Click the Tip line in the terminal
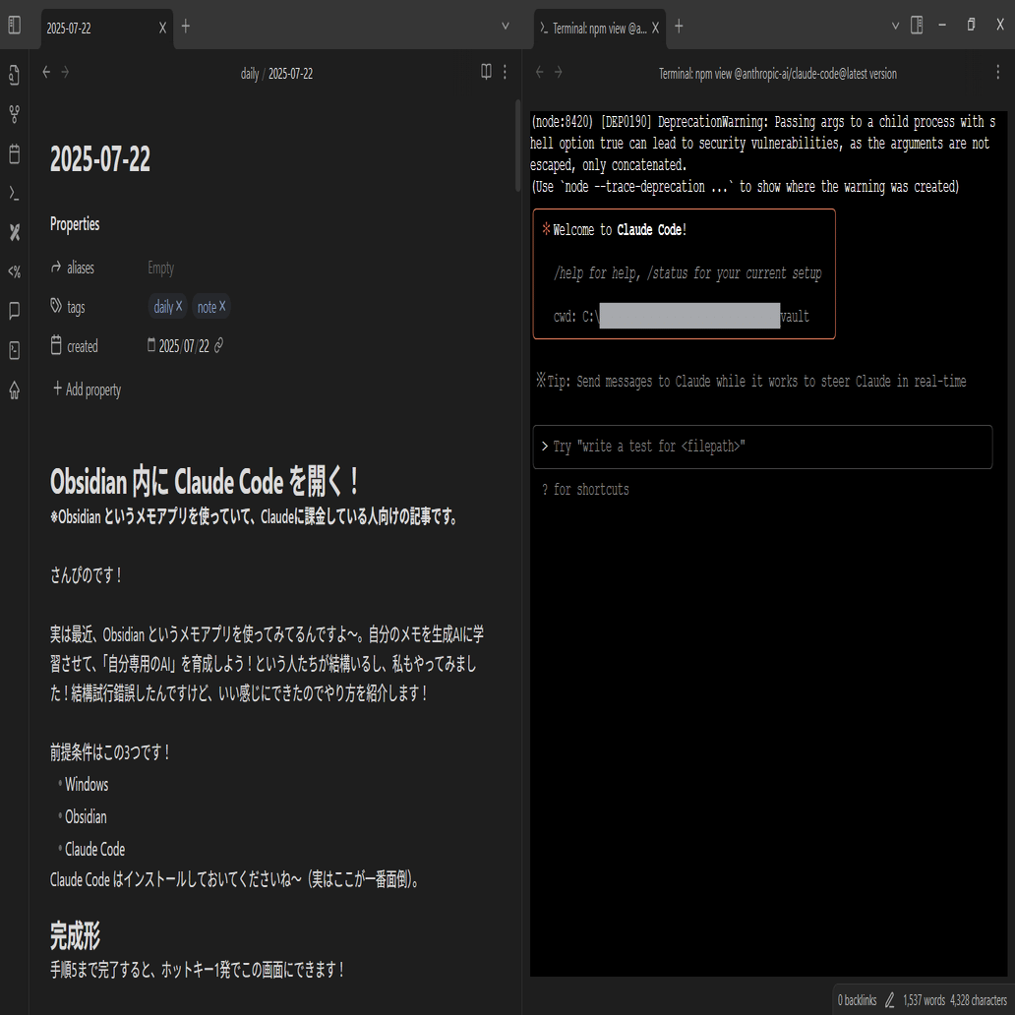This screenshot has height=1015, width=1015. coord(750,382)
